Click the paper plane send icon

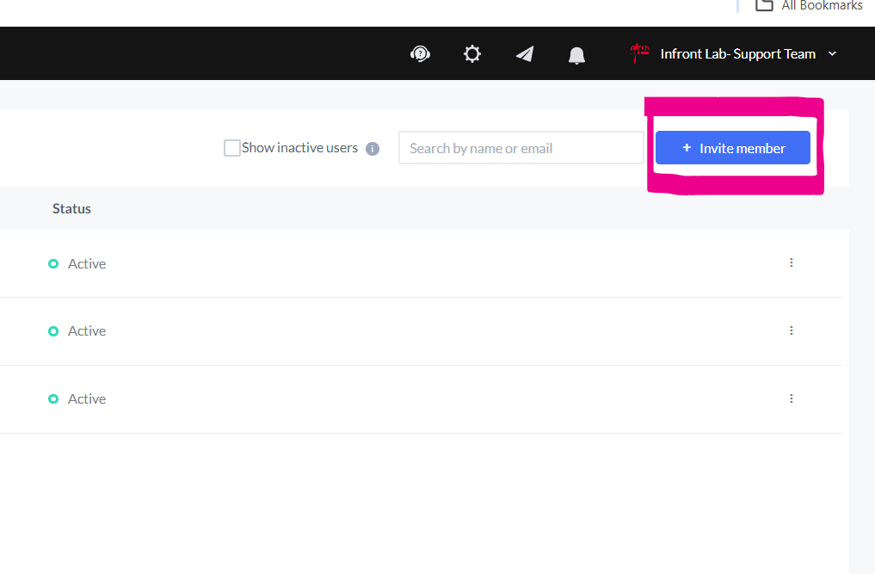pos(524,53)
